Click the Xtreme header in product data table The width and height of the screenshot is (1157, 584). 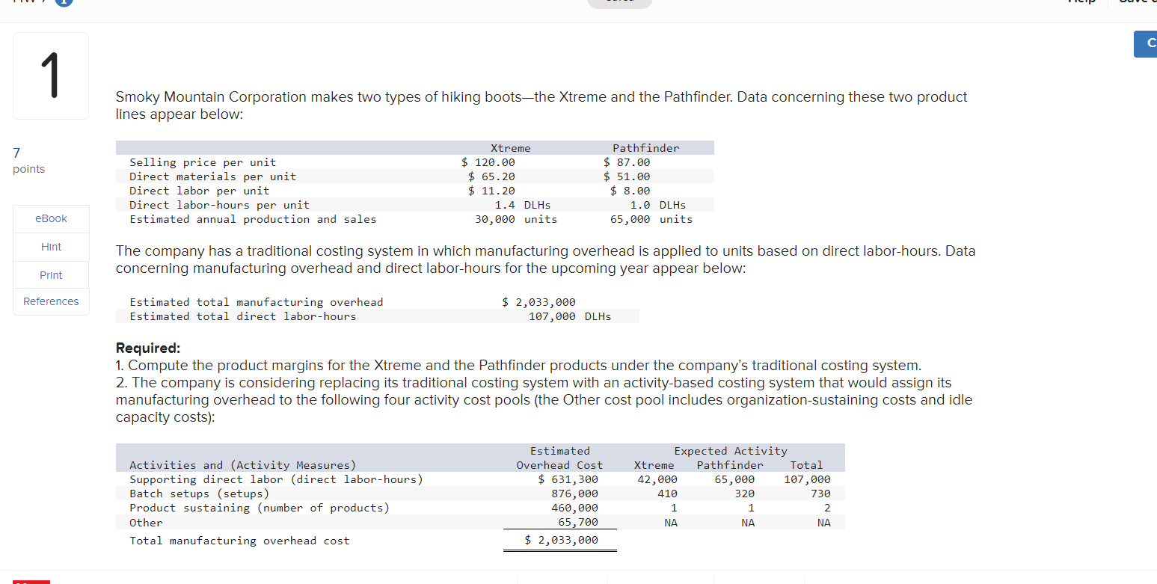pos(510,148)
